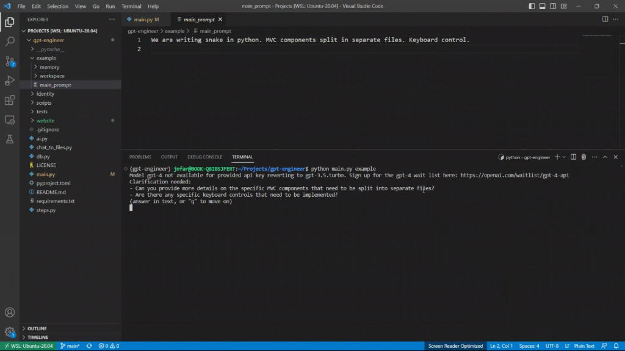Open the Accounts icon

pyautogui.click(x=10, y=313)
